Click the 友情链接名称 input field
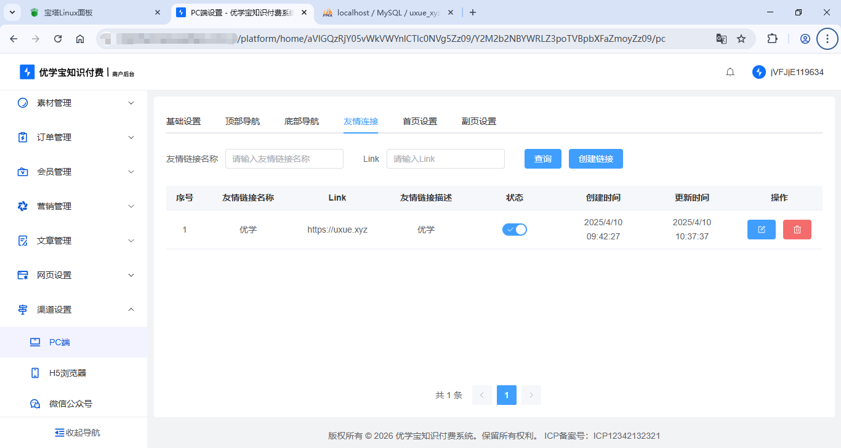 tap(284, 159)
